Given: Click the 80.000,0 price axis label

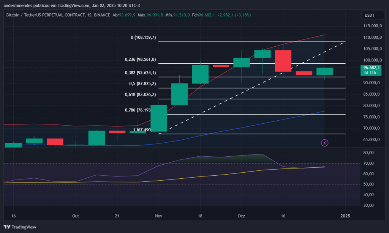Looking at the screenshot, I should pyautogui.click(x=372, y=105).
